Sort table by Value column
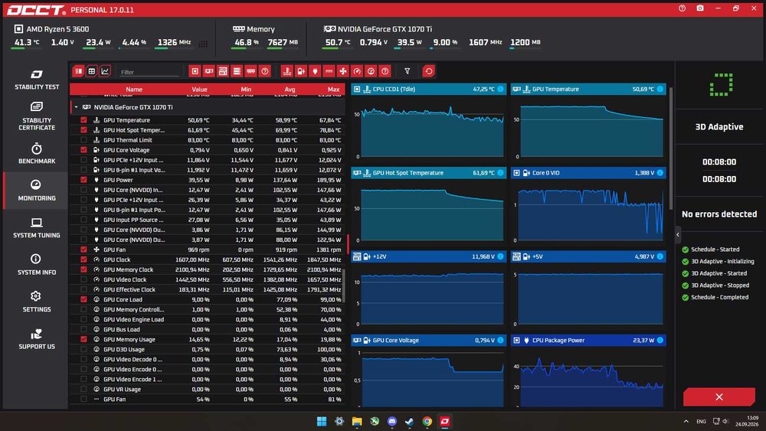 click(x=199, y=90)
